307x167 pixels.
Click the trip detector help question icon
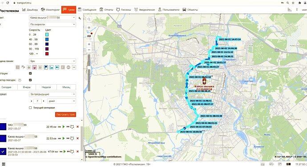(x=20, y=80)
